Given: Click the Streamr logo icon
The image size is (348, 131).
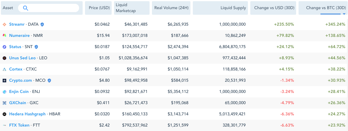Looking at the screenshot, I should point(4,24).
